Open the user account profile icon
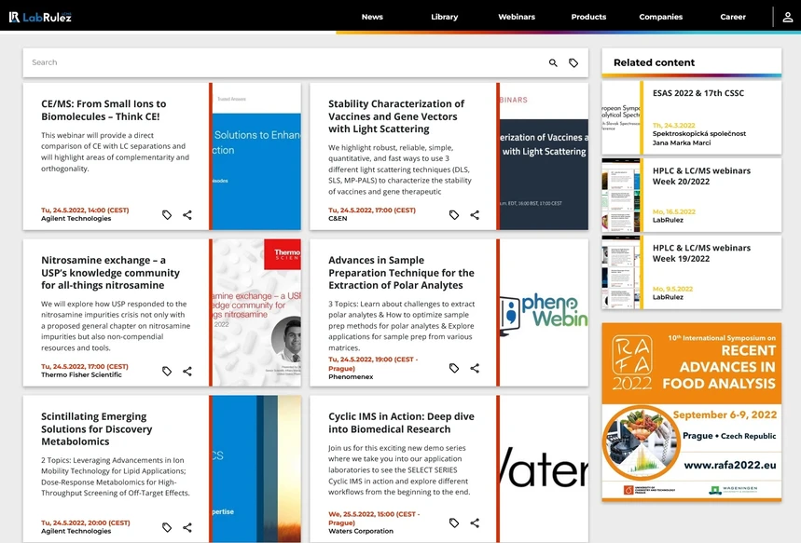Image resolution: width=801 pixels, height=543 pixels. (788, 17)
